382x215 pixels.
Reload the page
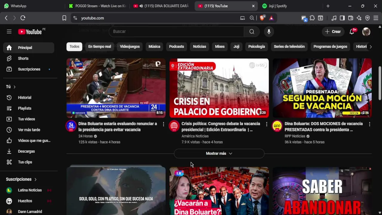23,18
